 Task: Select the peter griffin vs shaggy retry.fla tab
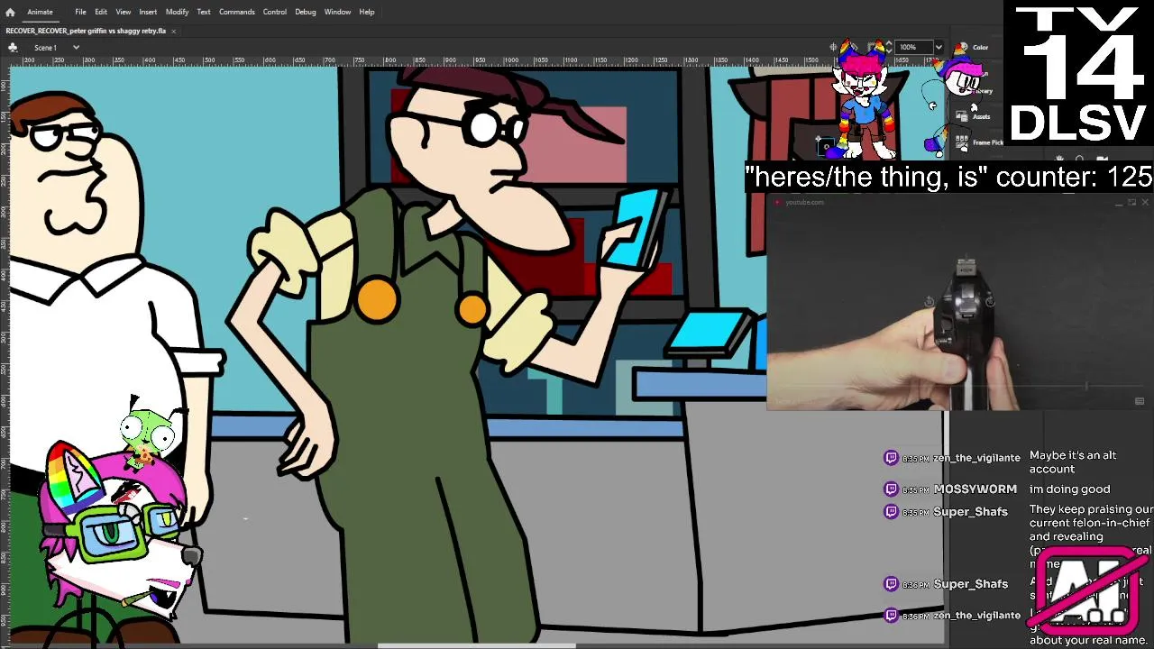click(x=86, y=31)
